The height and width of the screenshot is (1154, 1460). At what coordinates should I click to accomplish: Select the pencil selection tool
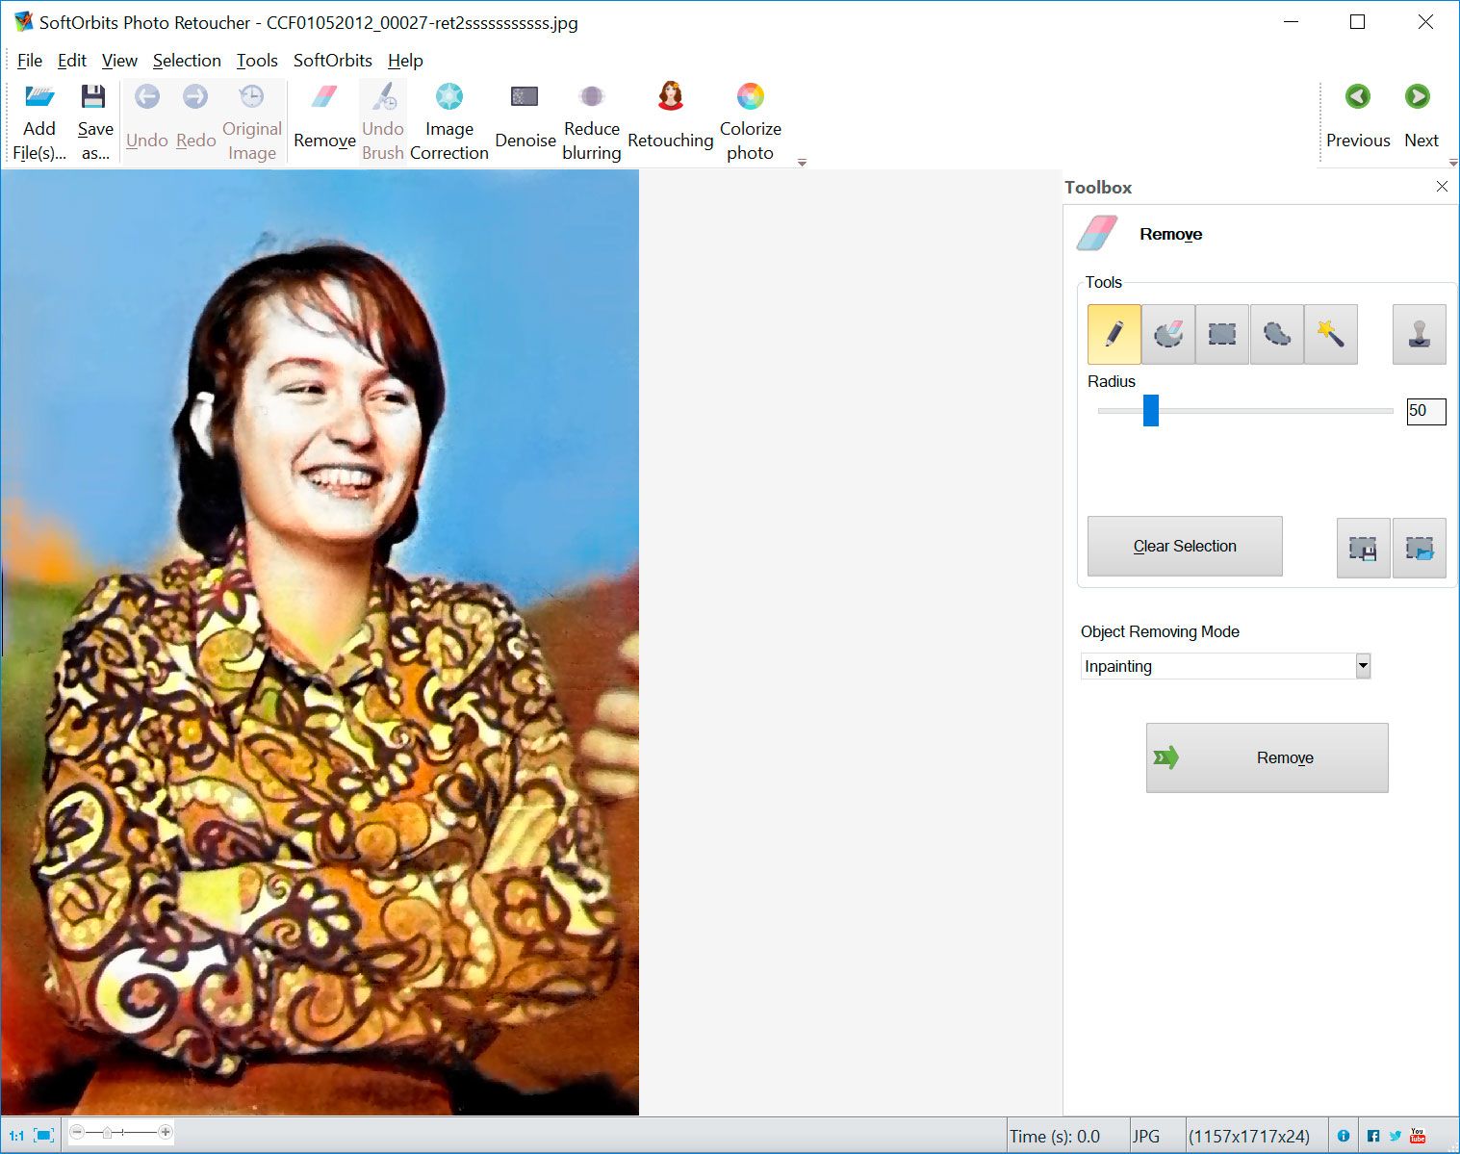click(1114, 334)
